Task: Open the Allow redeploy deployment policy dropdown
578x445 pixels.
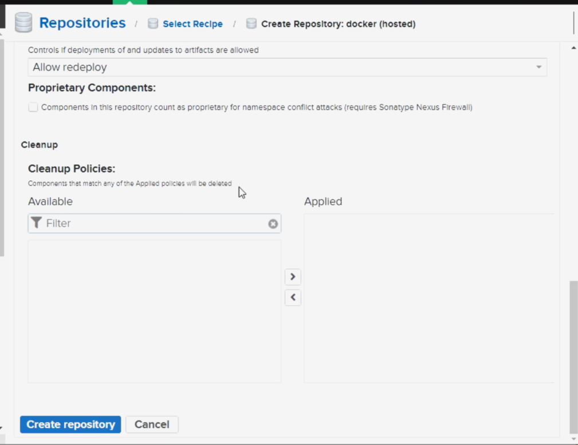Action: (287, 67)
